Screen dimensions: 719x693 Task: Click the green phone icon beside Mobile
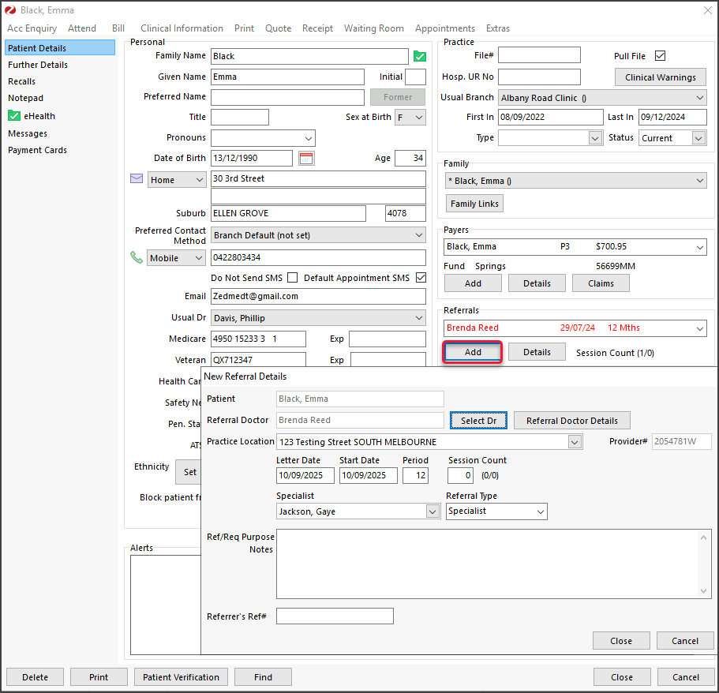pyautogui.click(x=137, y=257)
